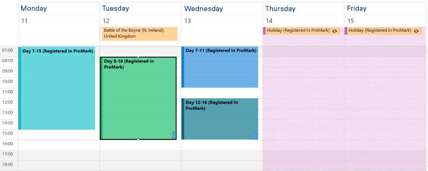Image resolution: width=428 pixels, height=171 pixels.
Task: Open the Day 7-11 event on Wednesday
Action: pyautogui.click(x=220, y=67)
